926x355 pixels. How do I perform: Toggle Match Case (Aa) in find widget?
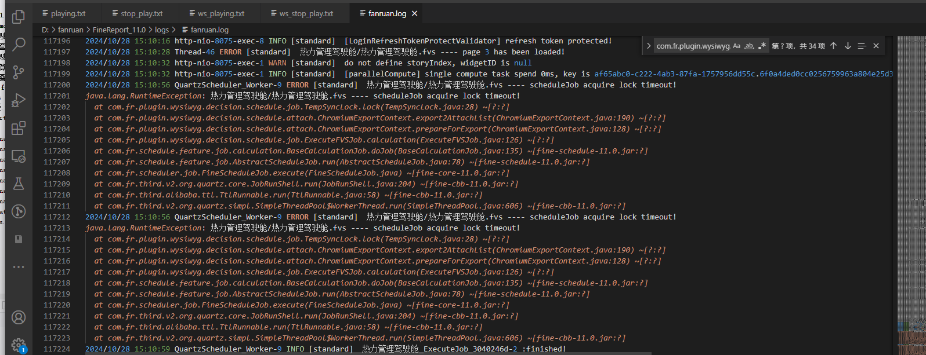[736, 46]
